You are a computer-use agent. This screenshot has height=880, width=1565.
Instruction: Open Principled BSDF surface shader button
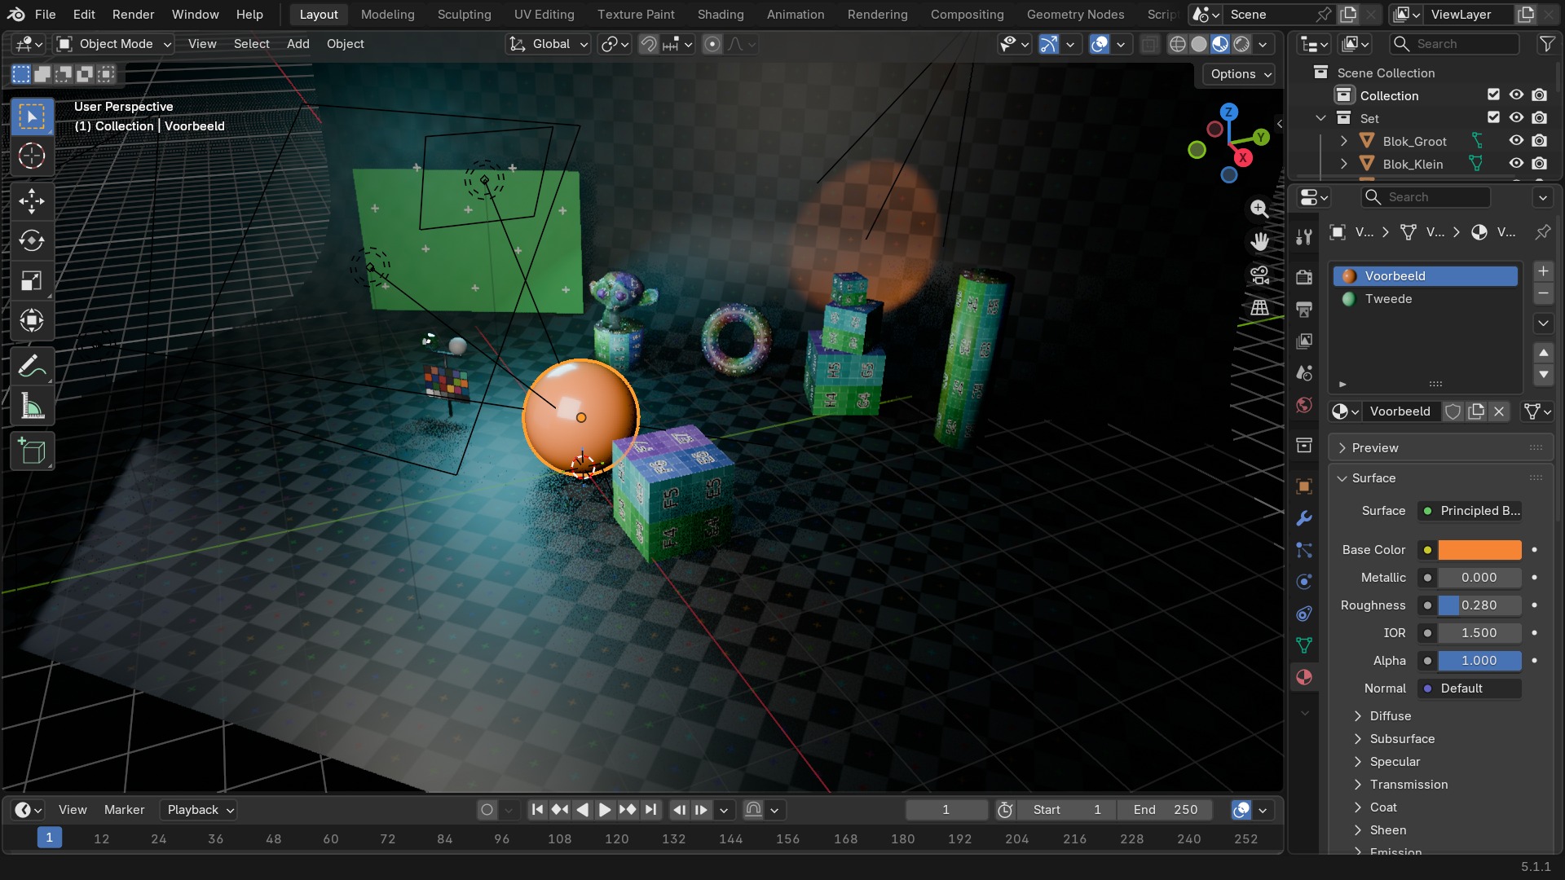click(x=1470, y=511)
